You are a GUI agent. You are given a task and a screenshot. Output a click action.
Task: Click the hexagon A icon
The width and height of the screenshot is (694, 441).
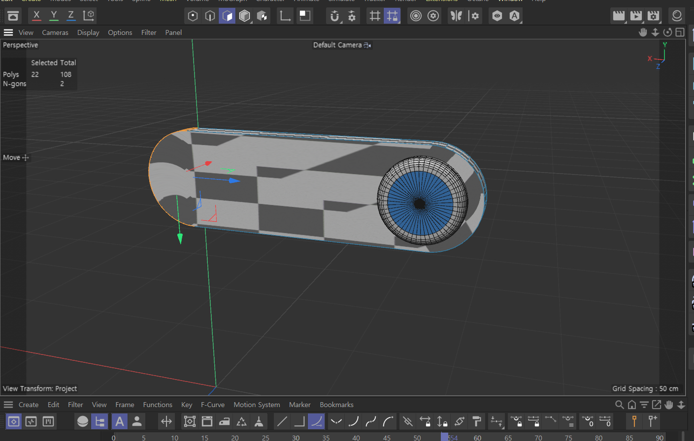(514, 16)
